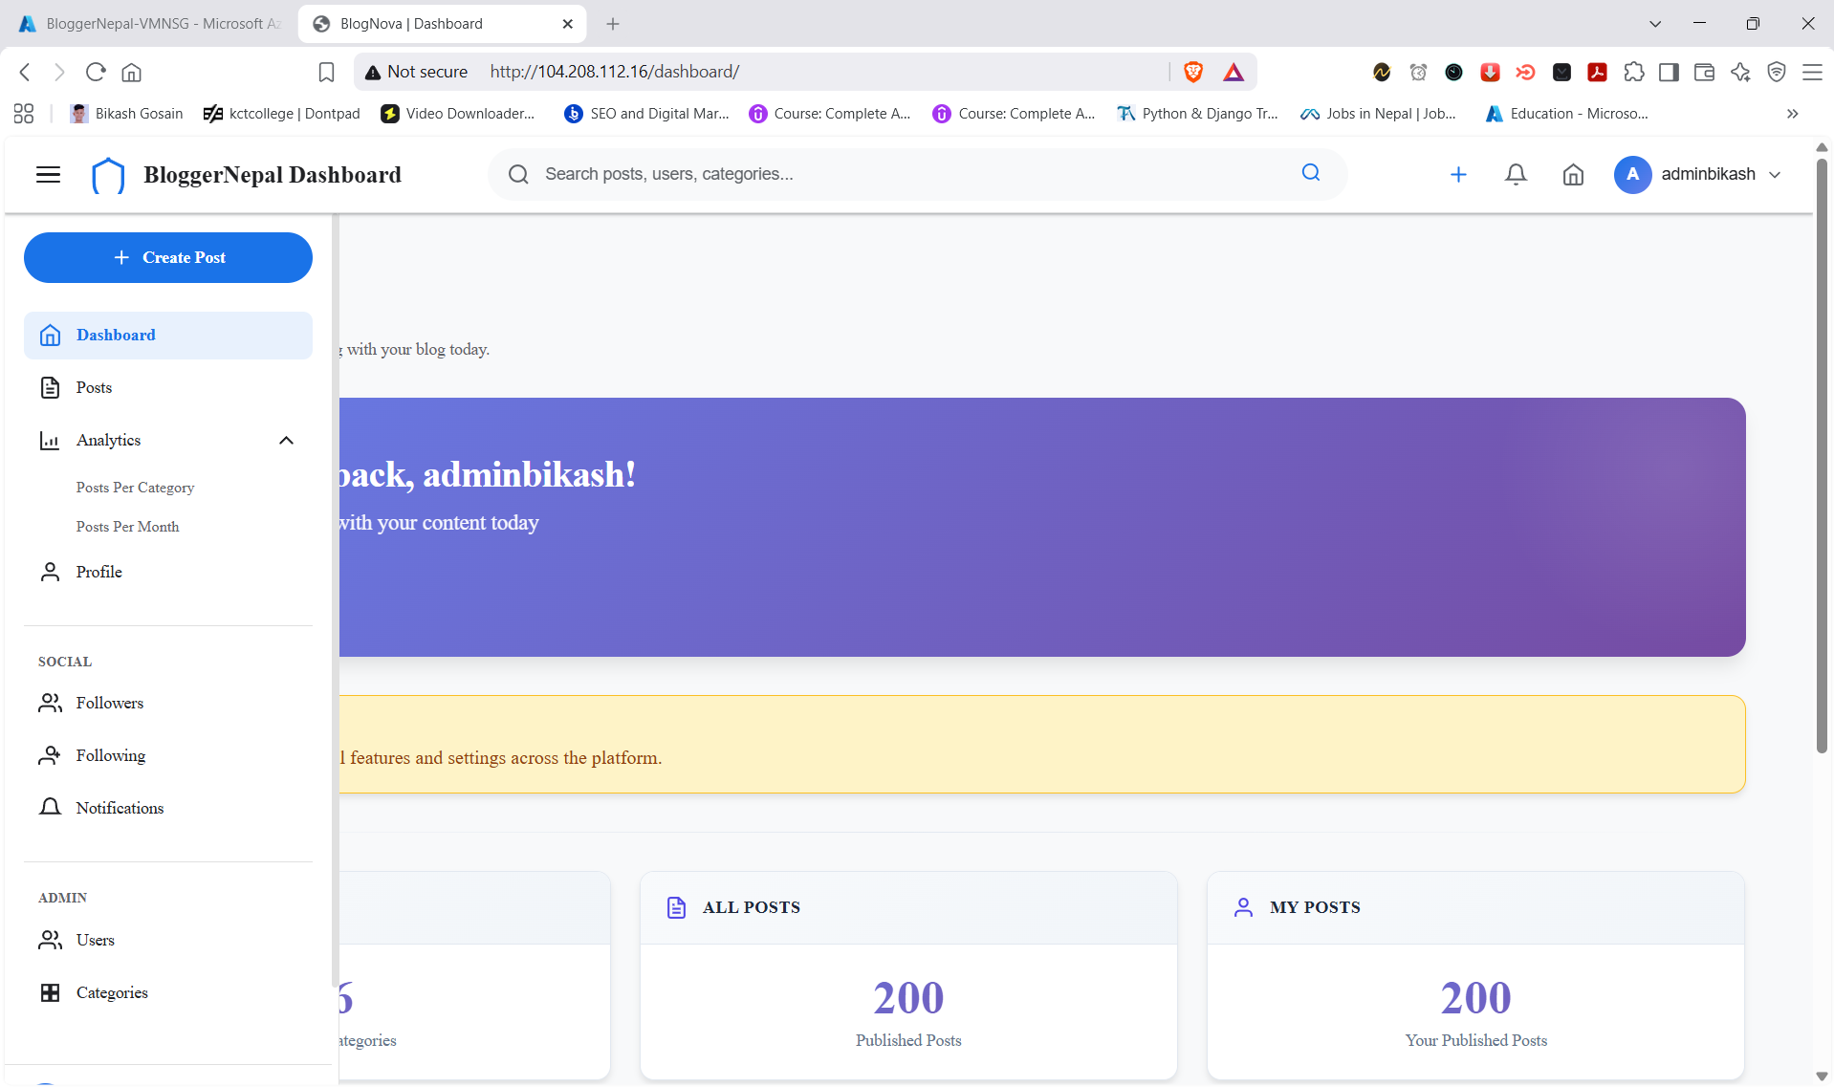
Task: Click the Dashboard house icon in sidebar
Action: click(x=50, y=336)
